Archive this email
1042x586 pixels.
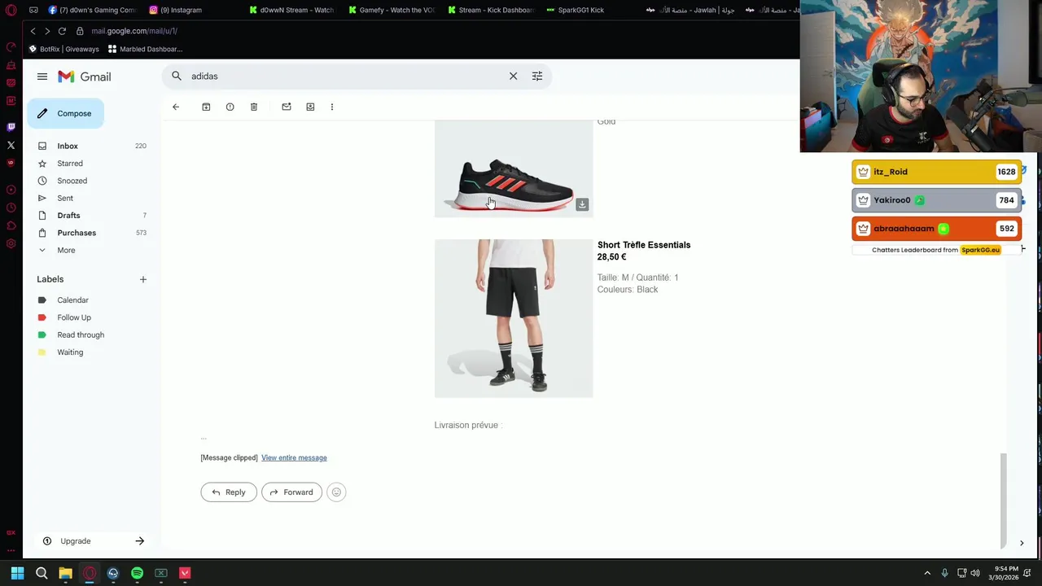point(206,107)
